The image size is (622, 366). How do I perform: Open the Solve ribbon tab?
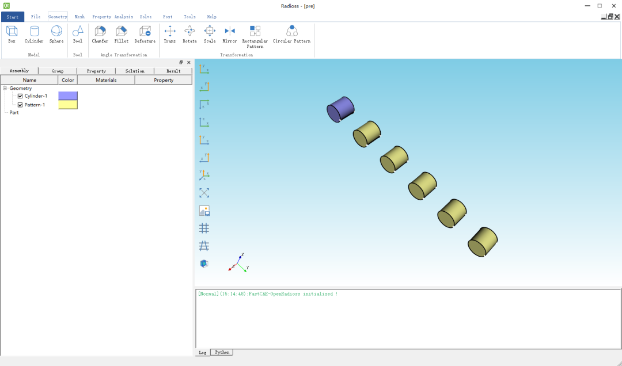pos(146,17)
